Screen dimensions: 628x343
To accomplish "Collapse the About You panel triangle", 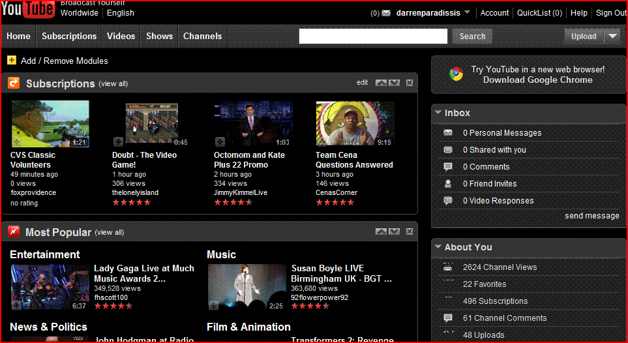I will click(438, 247).
